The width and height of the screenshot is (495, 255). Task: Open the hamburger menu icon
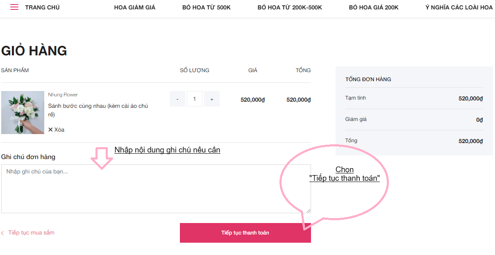[14, 7]
